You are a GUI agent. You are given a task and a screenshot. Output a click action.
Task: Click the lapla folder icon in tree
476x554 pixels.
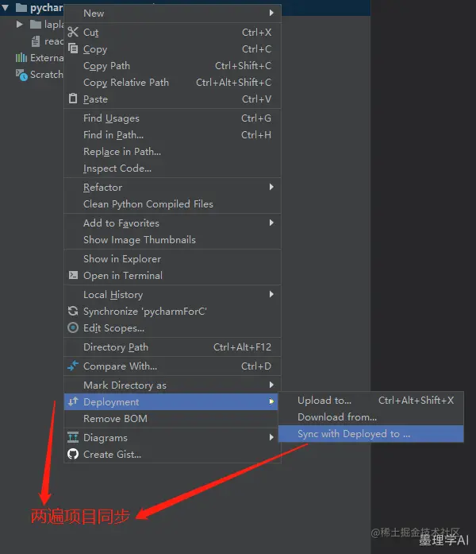(x=35, y=25)
